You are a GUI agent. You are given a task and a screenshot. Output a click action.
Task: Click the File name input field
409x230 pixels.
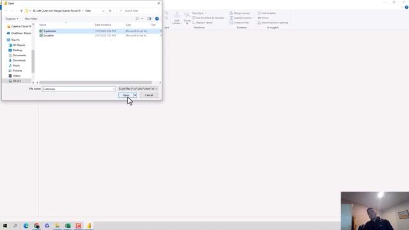click(x=77, y=89)
